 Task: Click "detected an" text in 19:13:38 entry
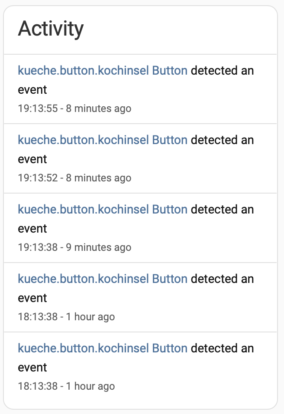[222, 209]
